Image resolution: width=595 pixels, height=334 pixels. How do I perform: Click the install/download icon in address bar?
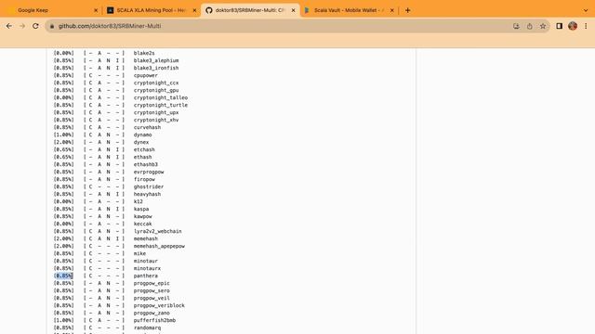click(x=516, y=26)
